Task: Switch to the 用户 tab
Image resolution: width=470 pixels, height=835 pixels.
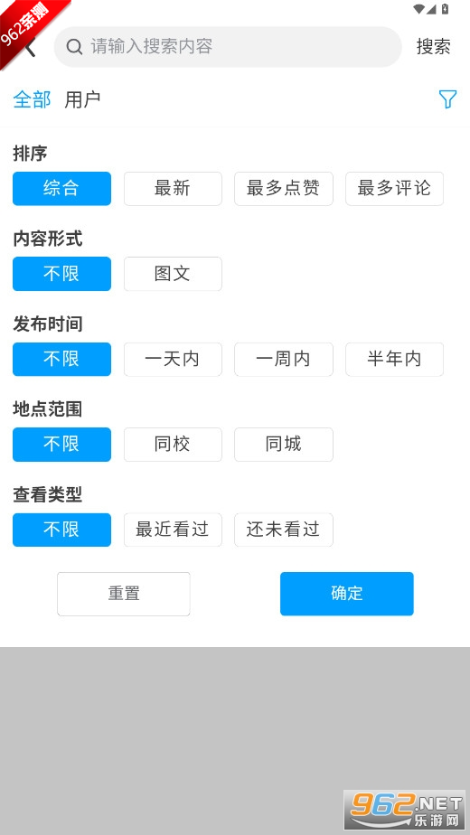Action: [x=82, y=99]
